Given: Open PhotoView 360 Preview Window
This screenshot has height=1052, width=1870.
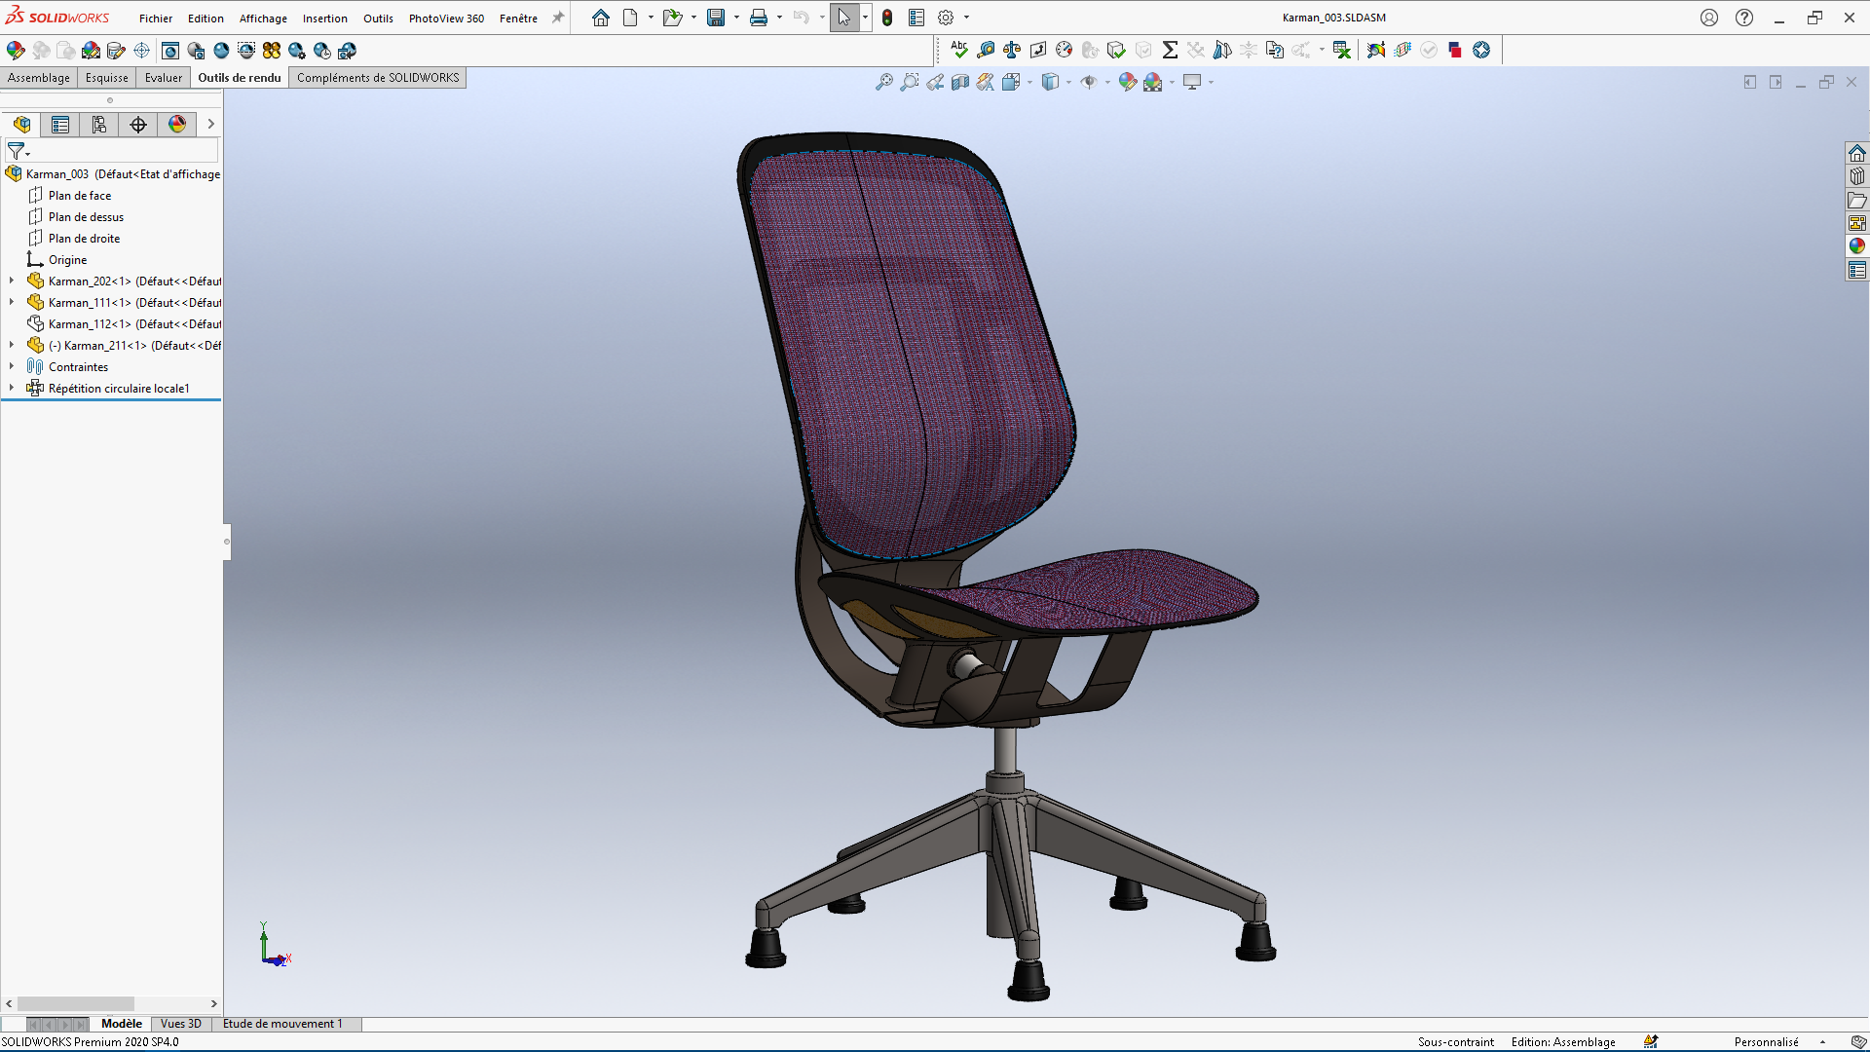Looking at the screenshot, I should click(196, 51).
